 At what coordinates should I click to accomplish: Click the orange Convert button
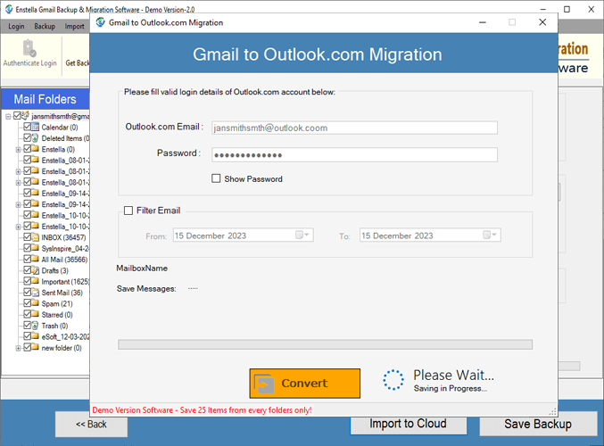point(304,384)
